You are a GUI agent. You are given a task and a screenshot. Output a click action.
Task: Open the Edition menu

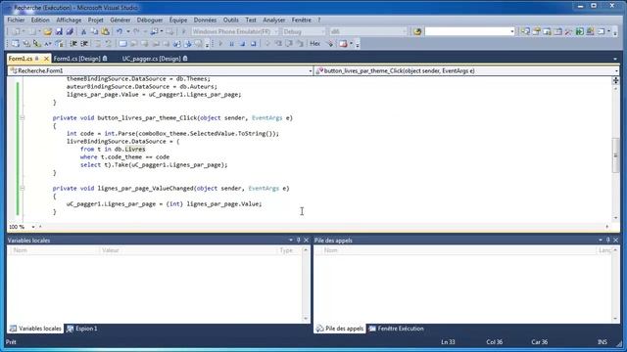[x=40, y=20]
